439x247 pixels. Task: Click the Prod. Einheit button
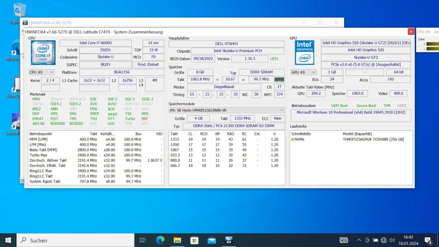pos(148,65)
